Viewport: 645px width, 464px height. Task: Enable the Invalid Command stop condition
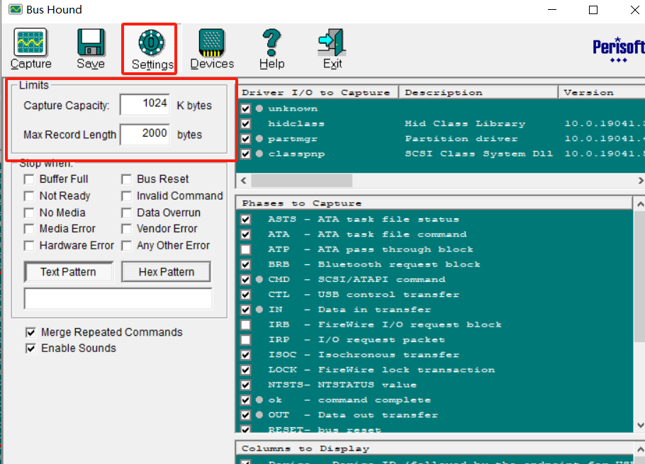[x=126, y=196]
